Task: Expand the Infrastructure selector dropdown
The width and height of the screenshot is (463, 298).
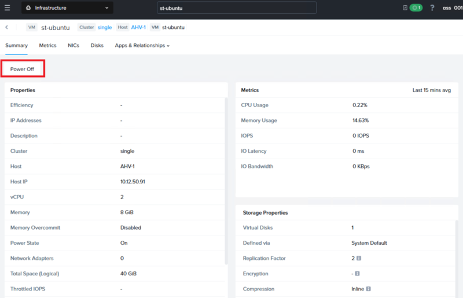Action: (67, 8)
